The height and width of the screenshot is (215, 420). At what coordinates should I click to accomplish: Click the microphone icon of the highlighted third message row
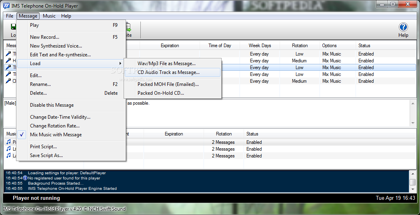[8, 67]
